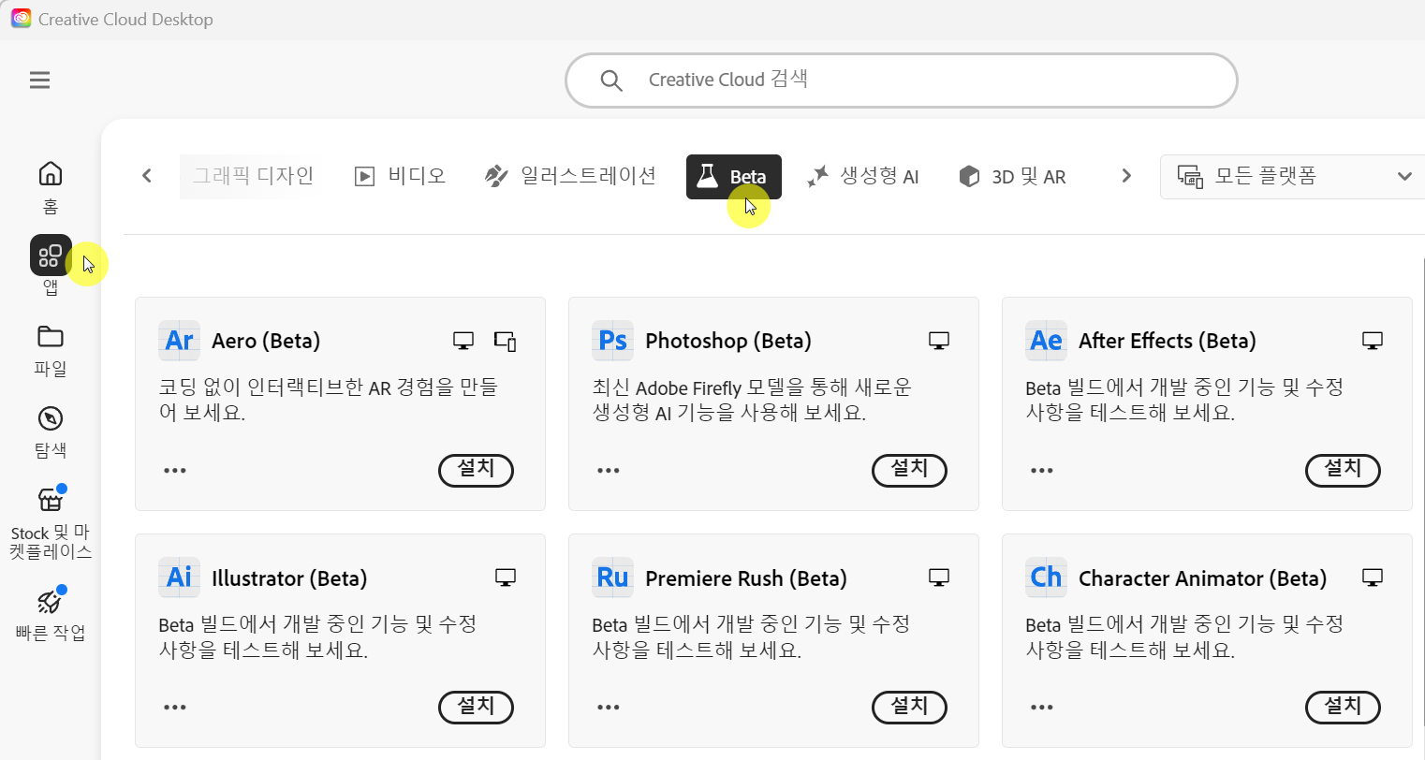The image size is (1425, 760).
Task: Click the Character Animator (Beta) title text
Action: (x=1203, y=578)
